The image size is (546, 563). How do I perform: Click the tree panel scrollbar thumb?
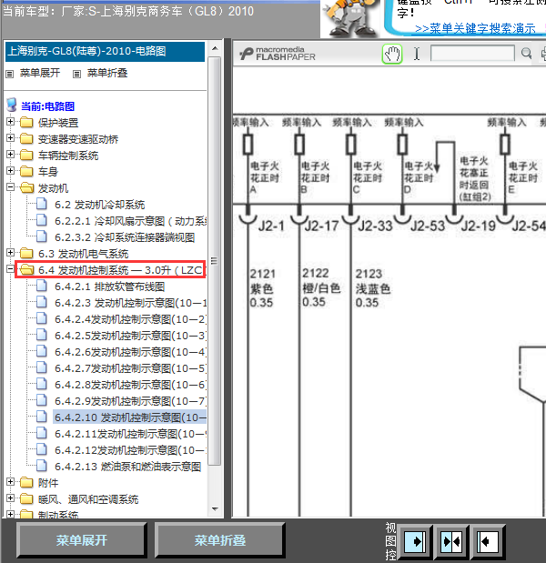pyautogui.click(x=215, y=261)
